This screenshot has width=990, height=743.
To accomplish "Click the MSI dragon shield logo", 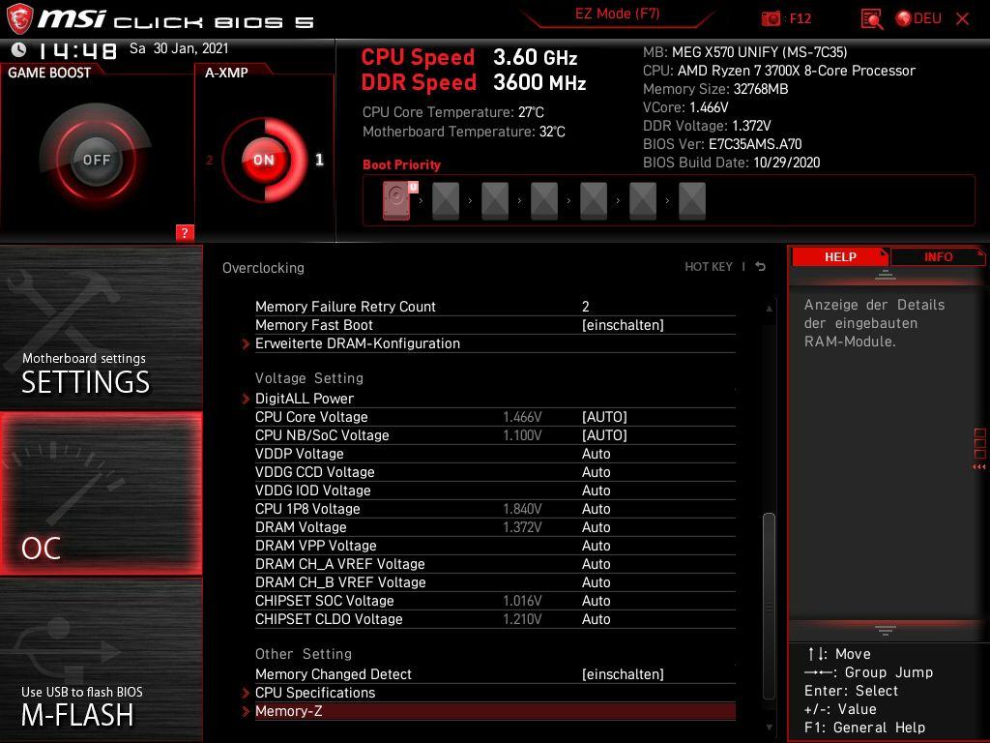I will (x=19, y=19).
